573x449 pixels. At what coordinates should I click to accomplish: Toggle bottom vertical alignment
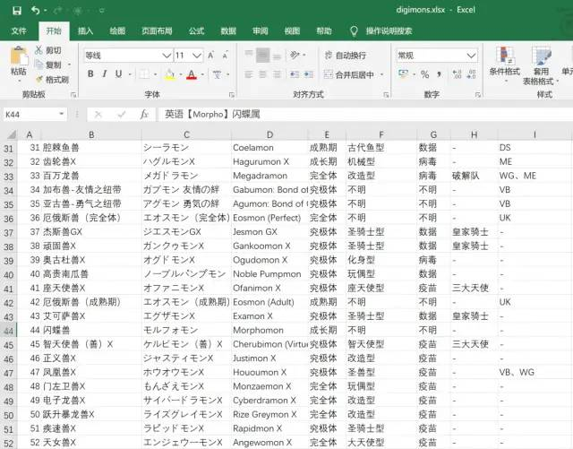point(277,56)
